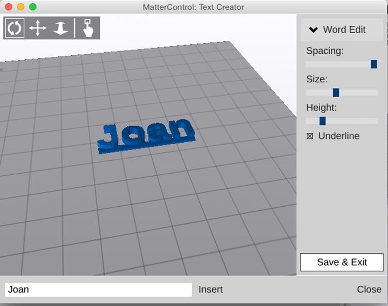Screen dimensions: 388x306
Task: Select the Rotate view tool
Action: click(x=14, y=28)
